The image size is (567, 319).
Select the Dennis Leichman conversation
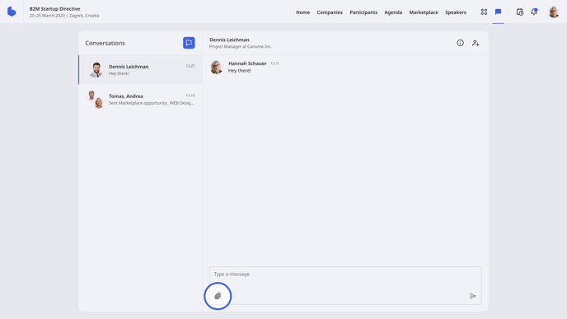[x=140, y=70]
